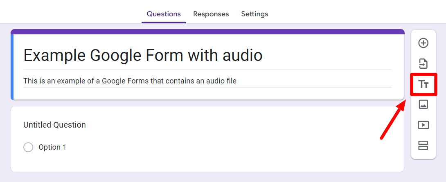Click the lavender background below the question card

(207, 177)
